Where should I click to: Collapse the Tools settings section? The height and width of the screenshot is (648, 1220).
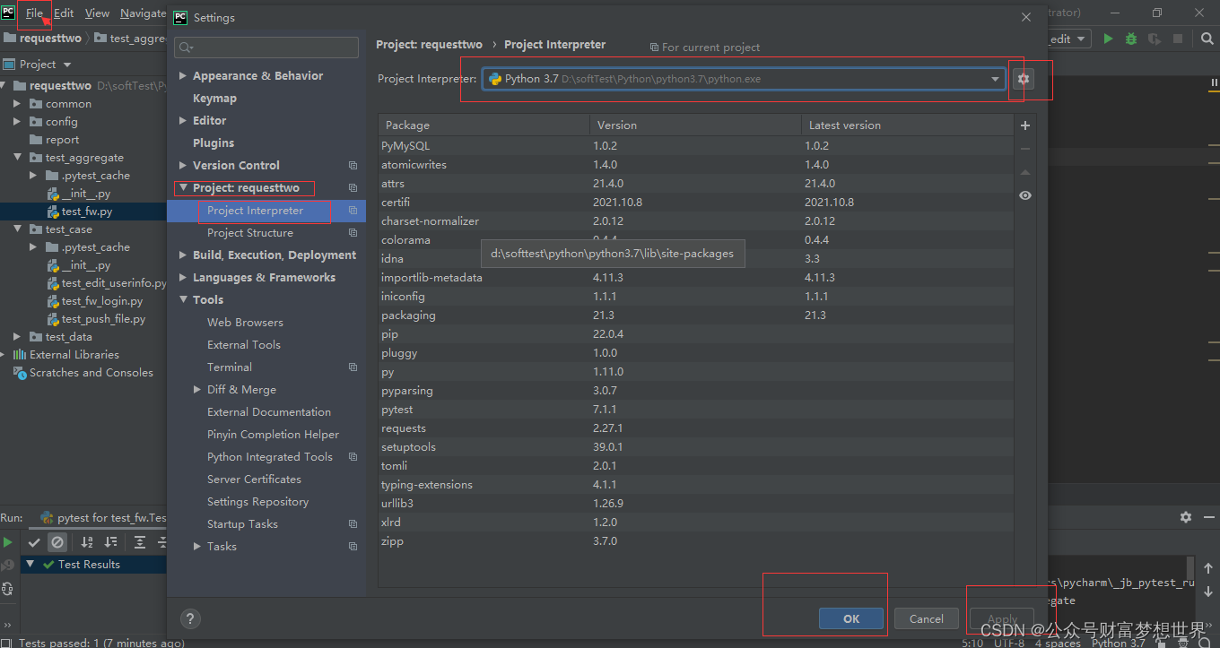pyautogui.click(x=183, y=300)
